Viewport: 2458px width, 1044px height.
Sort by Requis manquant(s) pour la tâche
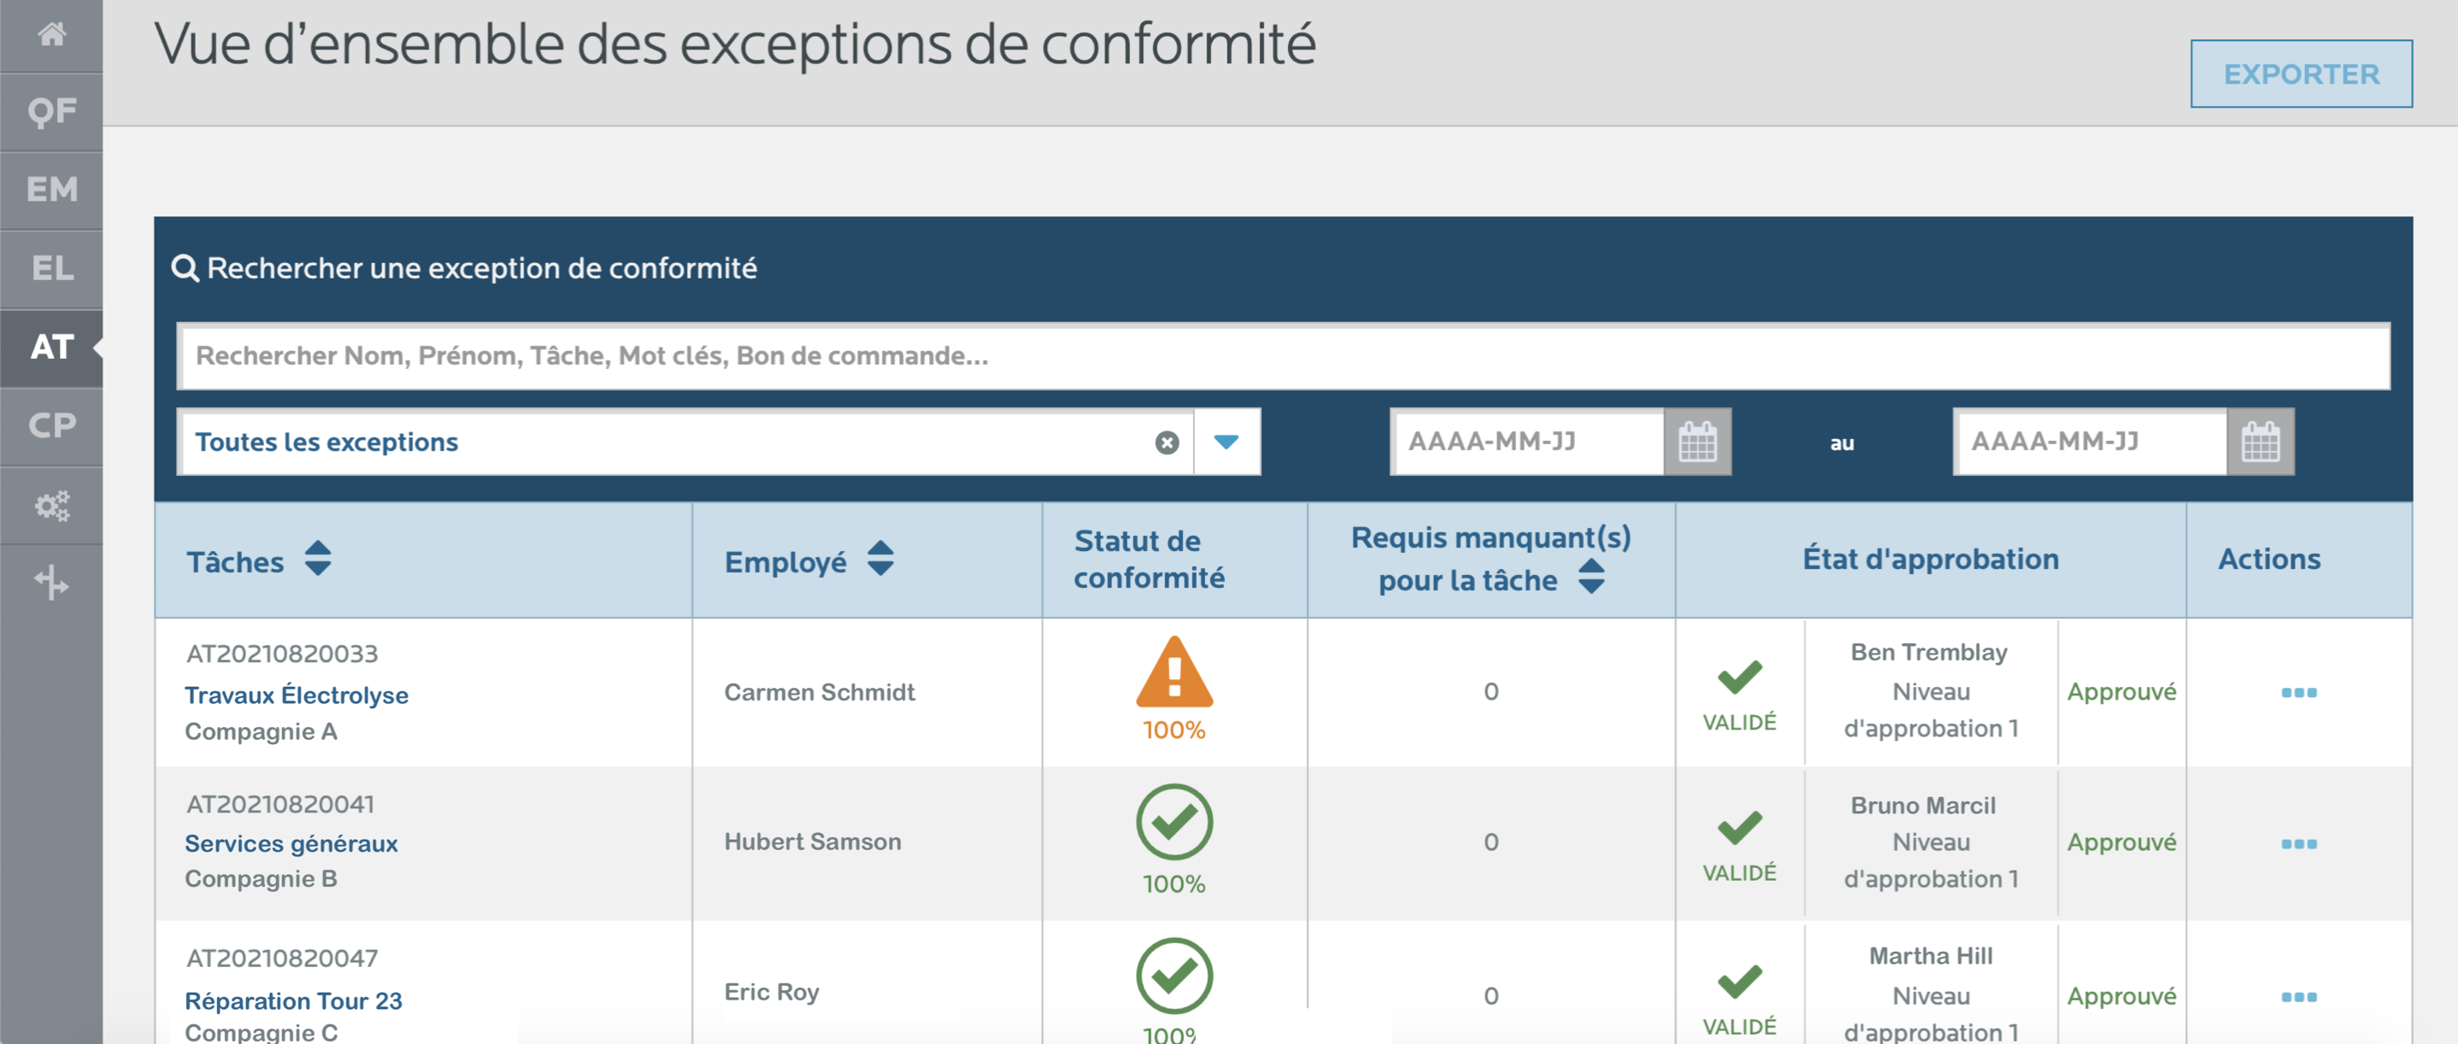pos(1591,577)
